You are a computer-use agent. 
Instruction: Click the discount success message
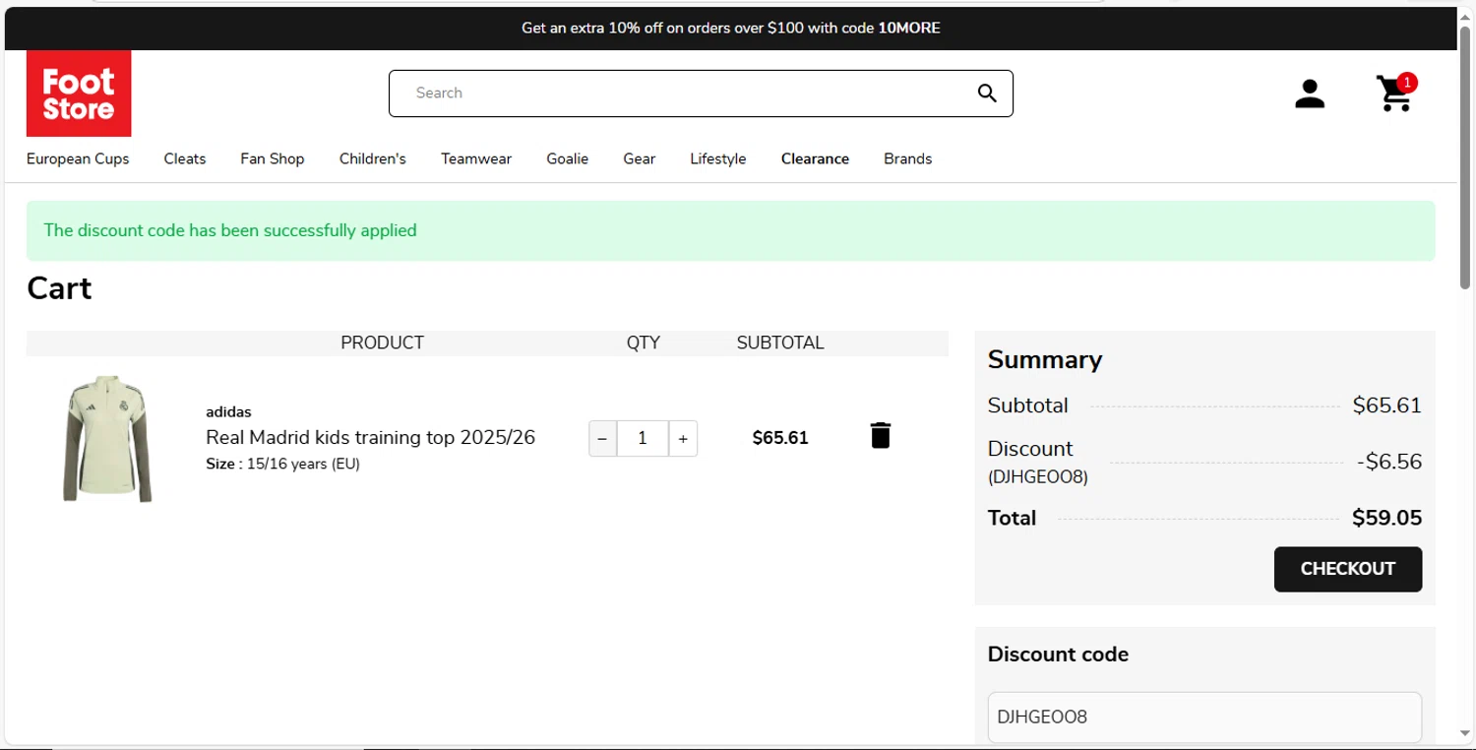(730, 230)
